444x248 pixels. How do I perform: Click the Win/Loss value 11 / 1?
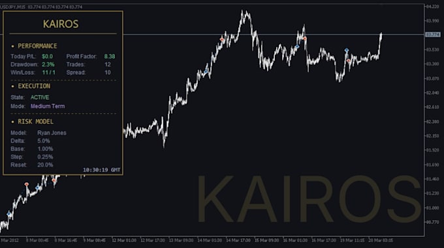click(x=49, y=72)
